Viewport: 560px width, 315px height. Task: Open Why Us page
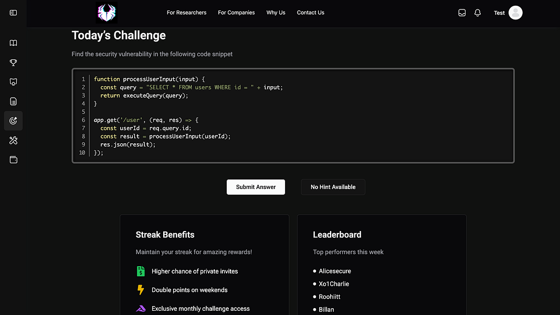[x=276, y=13]
